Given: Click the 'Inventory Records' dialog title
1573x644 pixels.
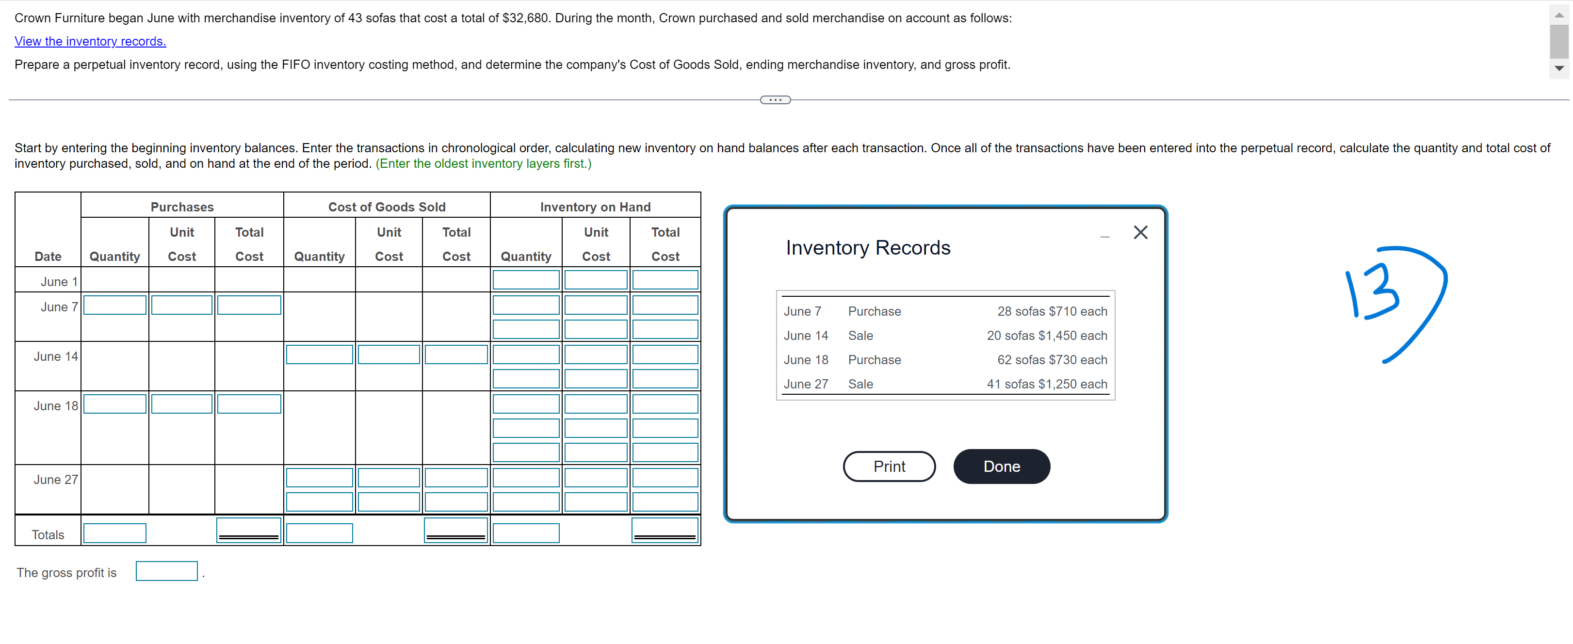Looking at the screenshot, I should point(868,248).
